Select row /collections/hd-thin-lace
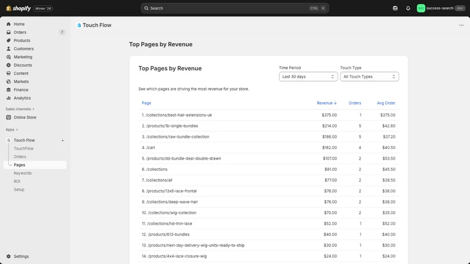Image resolution: width=470 pixels, height=264 pixels. point(268,224)
